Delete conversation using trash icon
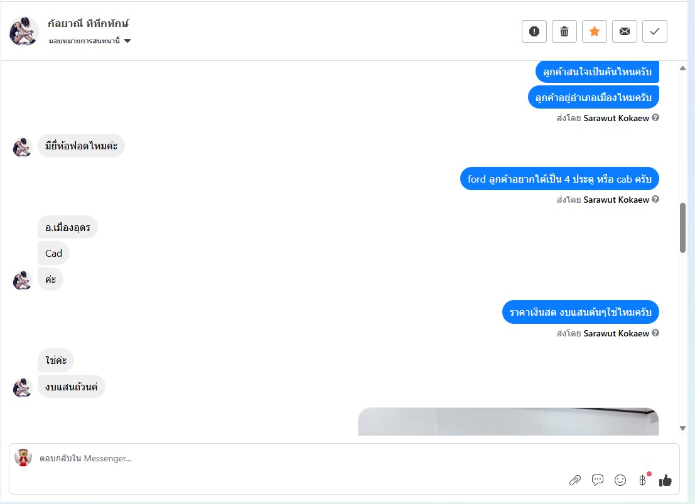The image size is (695, 504). coord(564,31)
